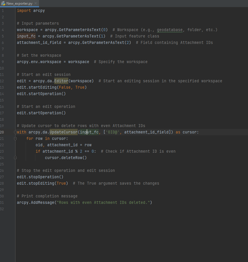Select the New_exporter.py editor tab
This screenshot has height=262, width=248.
click(20, 3)
